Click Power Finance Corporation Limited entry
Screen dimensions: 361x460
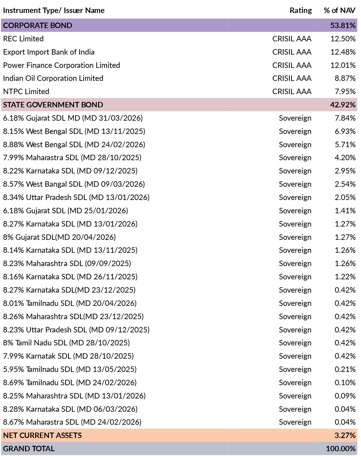click(x=62, y=65)
